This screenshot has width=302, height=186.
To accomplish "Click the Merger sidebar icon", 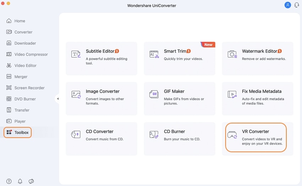I will point(9,77).
